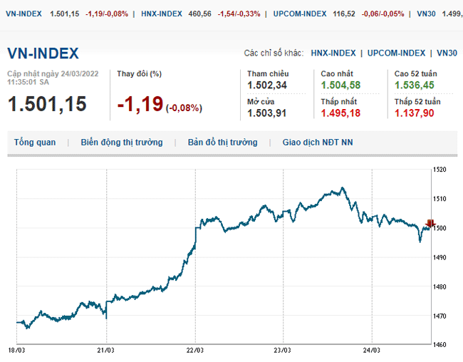Image resolution: width=463 pixels, height=362 pixels.
Task: Click VN-INDEX in the top ticker bar
Action: (x=25, y=14)
